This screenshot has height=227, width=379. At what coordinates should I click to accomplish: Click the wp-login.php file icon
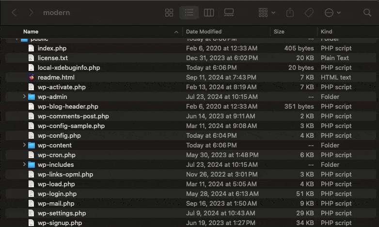click(x=31, y=194)
